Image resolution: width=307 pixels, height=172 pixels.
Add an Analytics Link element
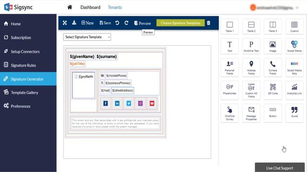(x=294, y=90)
